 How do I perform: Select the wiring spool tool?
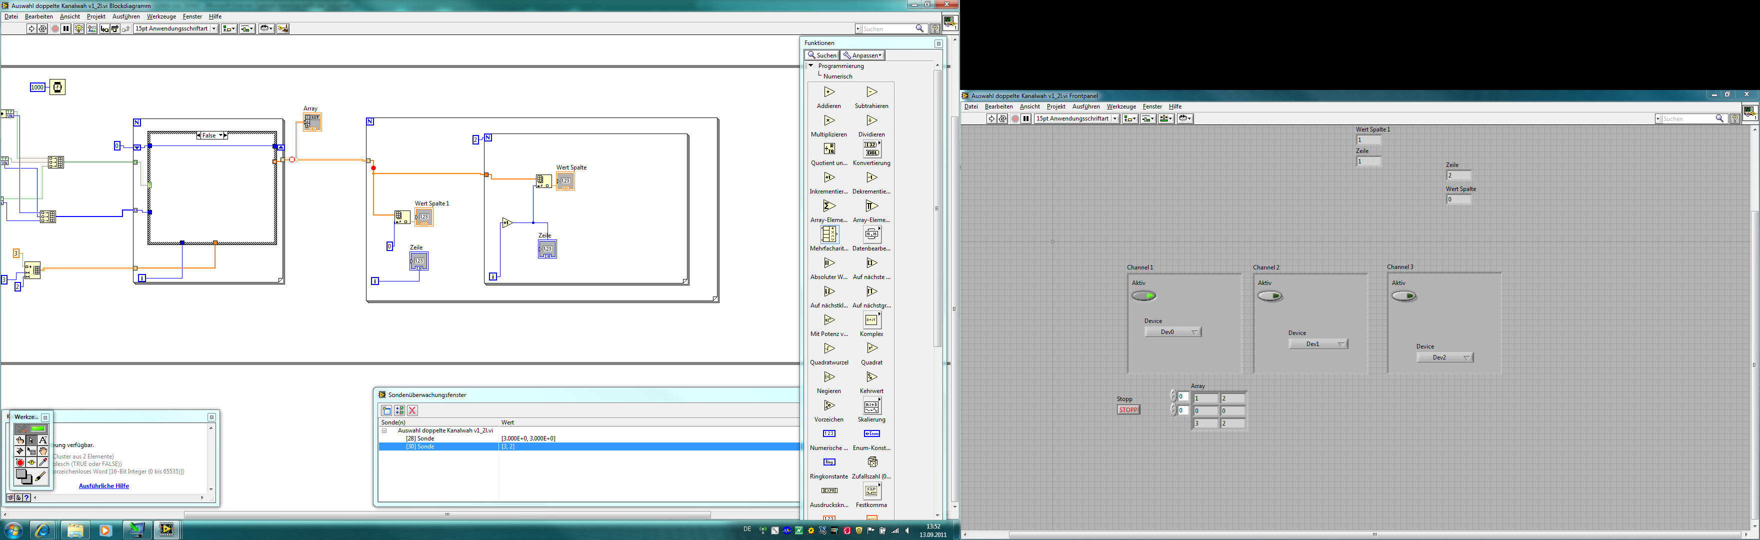20,451
